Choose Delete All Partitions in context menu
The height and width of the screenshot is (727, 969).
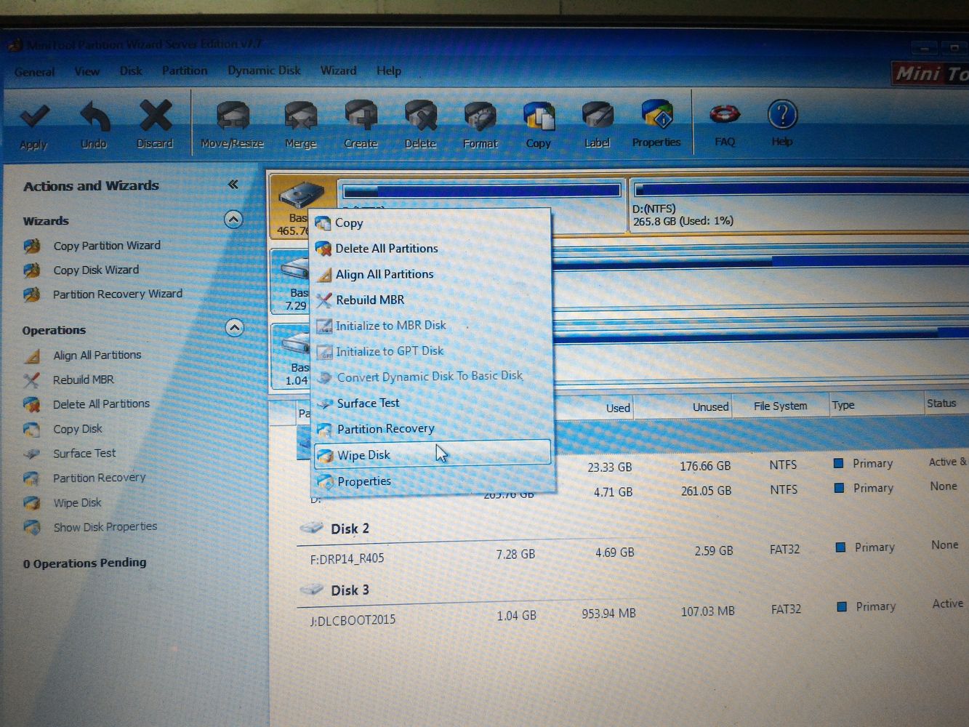tap(430, 248)
